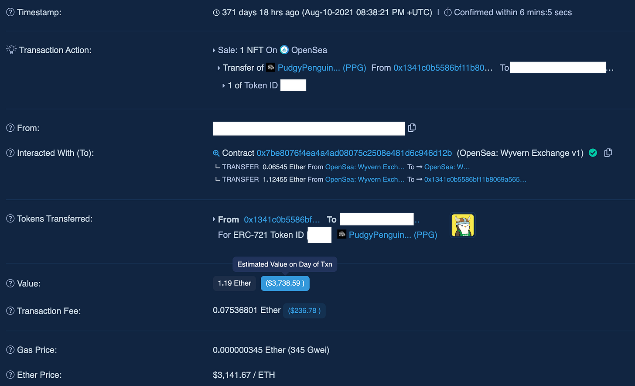
Task: Open OpenSea: Wyvern Exch… link in 0.06545 Ether transfer
Action: coord(365,167)
